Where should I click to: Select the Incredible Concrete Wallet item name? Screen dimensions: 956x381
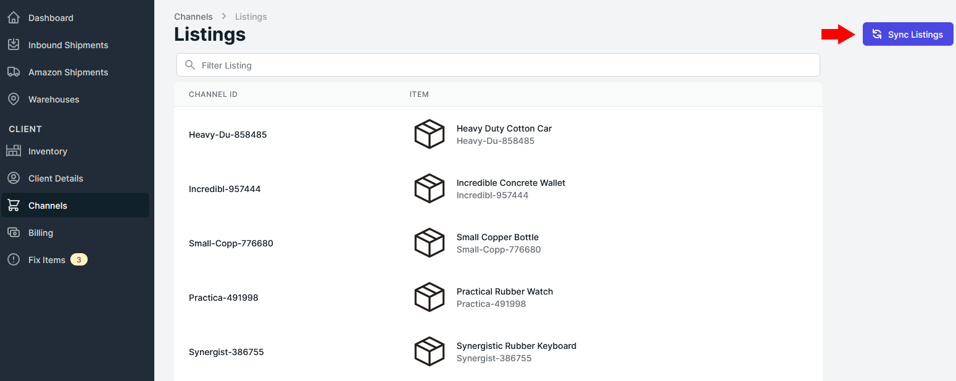click(510, 183)
